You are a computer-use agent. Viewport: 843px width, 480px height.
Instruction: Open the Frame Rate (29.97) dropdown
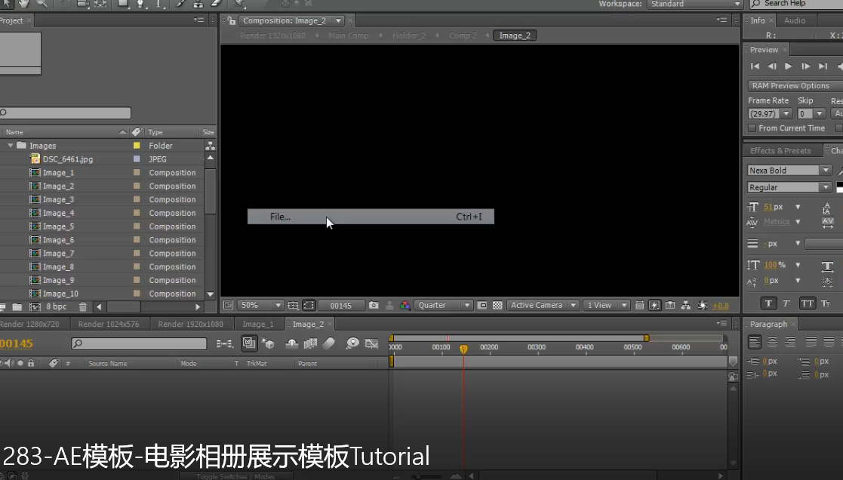pyautogui.click(x=770, y=113)
